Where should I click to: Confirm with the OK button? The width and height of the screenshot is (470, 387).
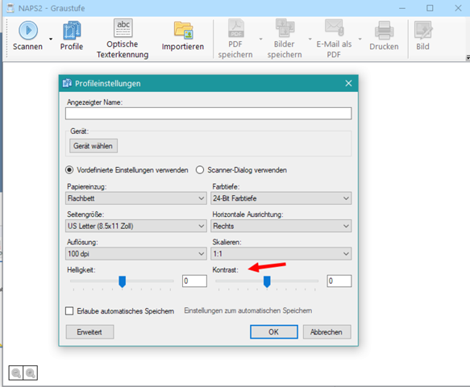click(x=273, y=332)
